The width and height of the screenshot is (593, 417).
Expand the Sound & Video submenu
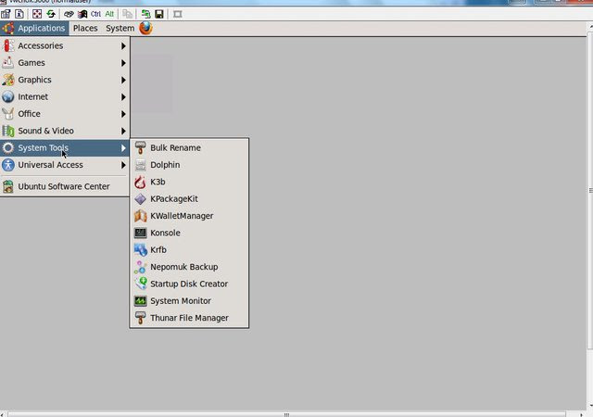pyautogui.click(x=65, y=131)
